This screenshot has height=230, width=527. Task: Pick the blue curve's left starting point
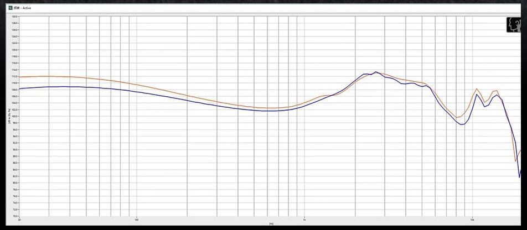(x=20, y=88)
